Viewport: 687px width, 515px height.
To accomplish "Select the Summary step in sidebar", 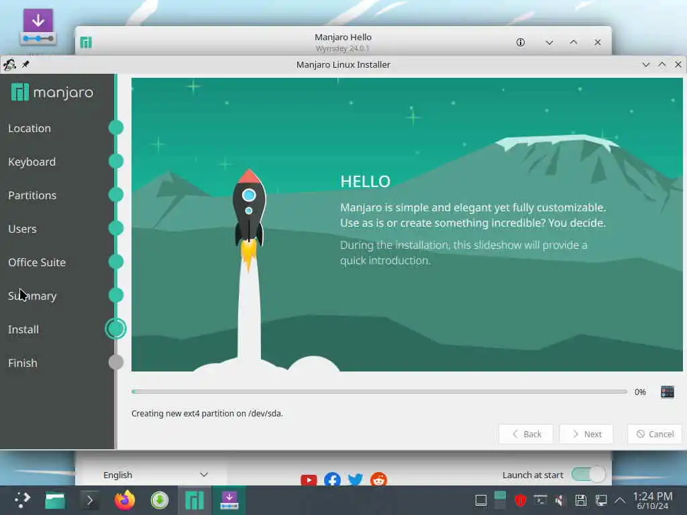I will point(32,296).
